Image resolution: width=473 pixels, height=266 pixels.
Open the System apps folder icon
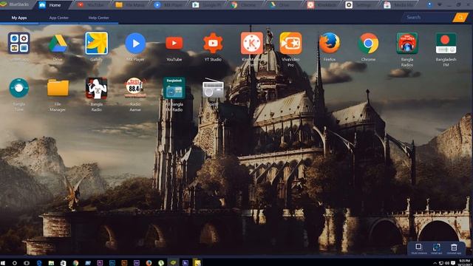tap(18, 43)
